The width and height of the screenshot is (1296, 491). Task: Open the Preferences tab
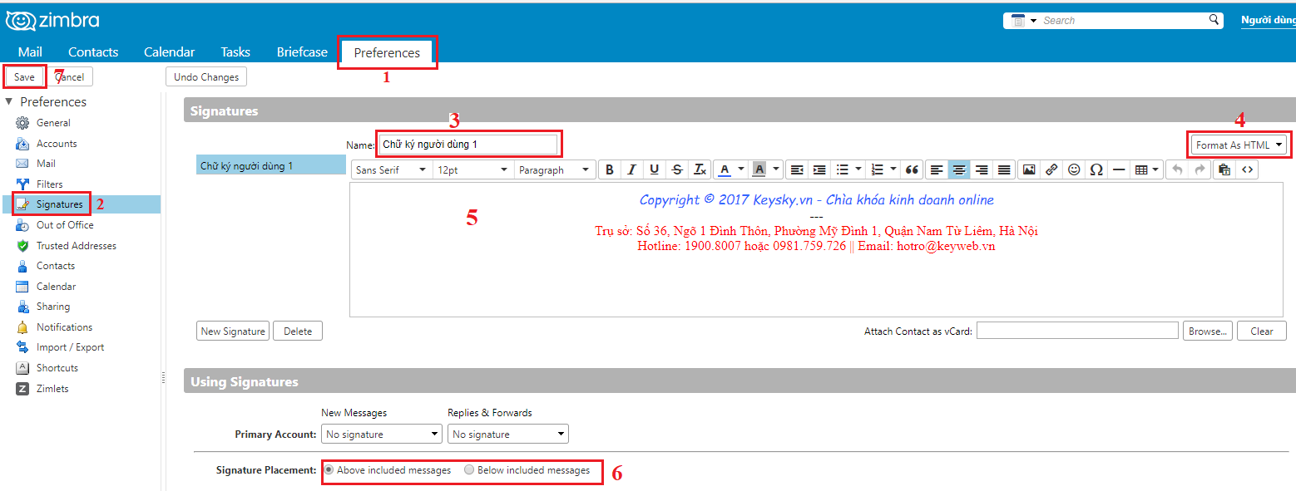click(x=387, y=52)
